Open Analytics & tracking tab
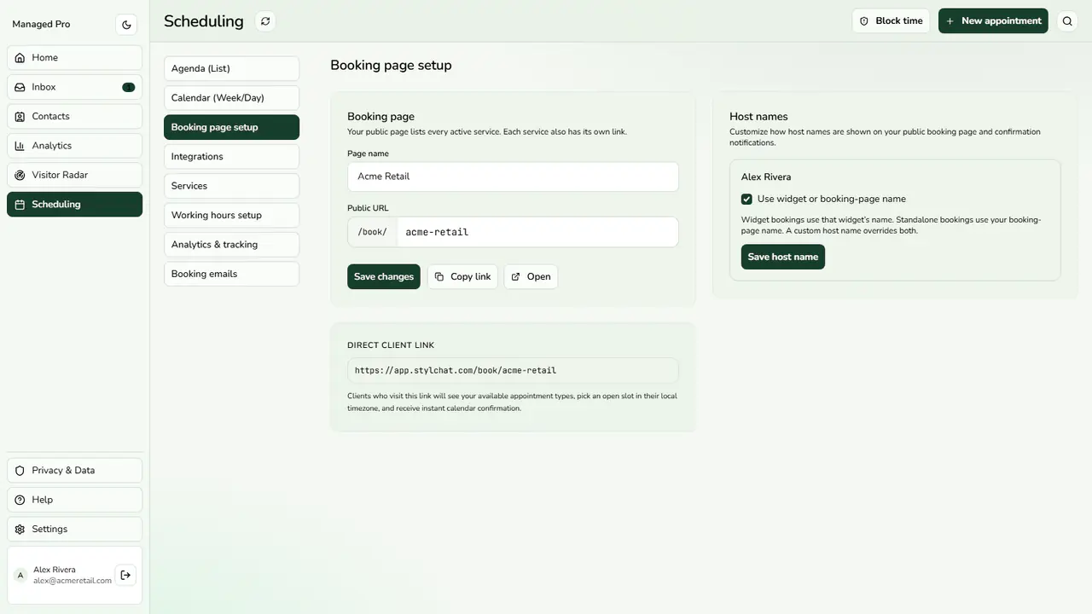 tap(231, 245)
